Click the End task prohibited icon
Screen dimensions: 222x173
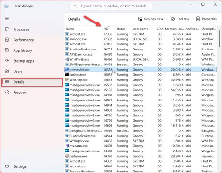tap(173, 19)
